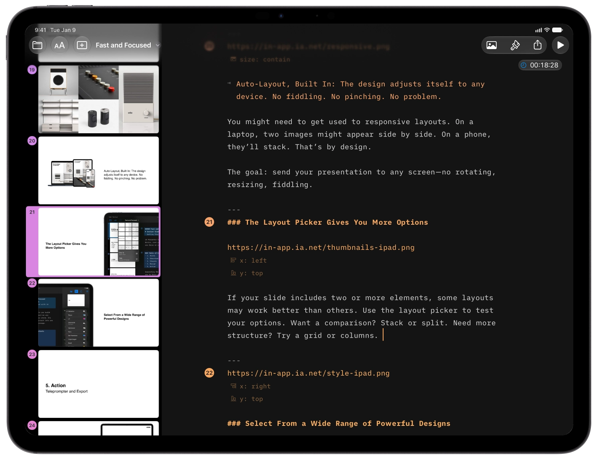Open the style-ipad.png image URL
598x459 pixels.
pos(309,373)
